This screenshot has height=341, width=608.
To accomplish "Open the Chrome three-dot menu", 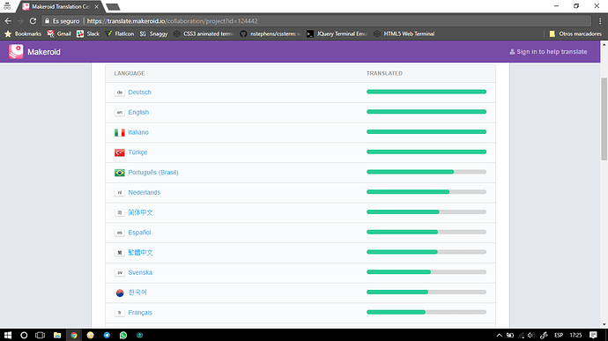I will pyautogui.click(x=599, y=21).
